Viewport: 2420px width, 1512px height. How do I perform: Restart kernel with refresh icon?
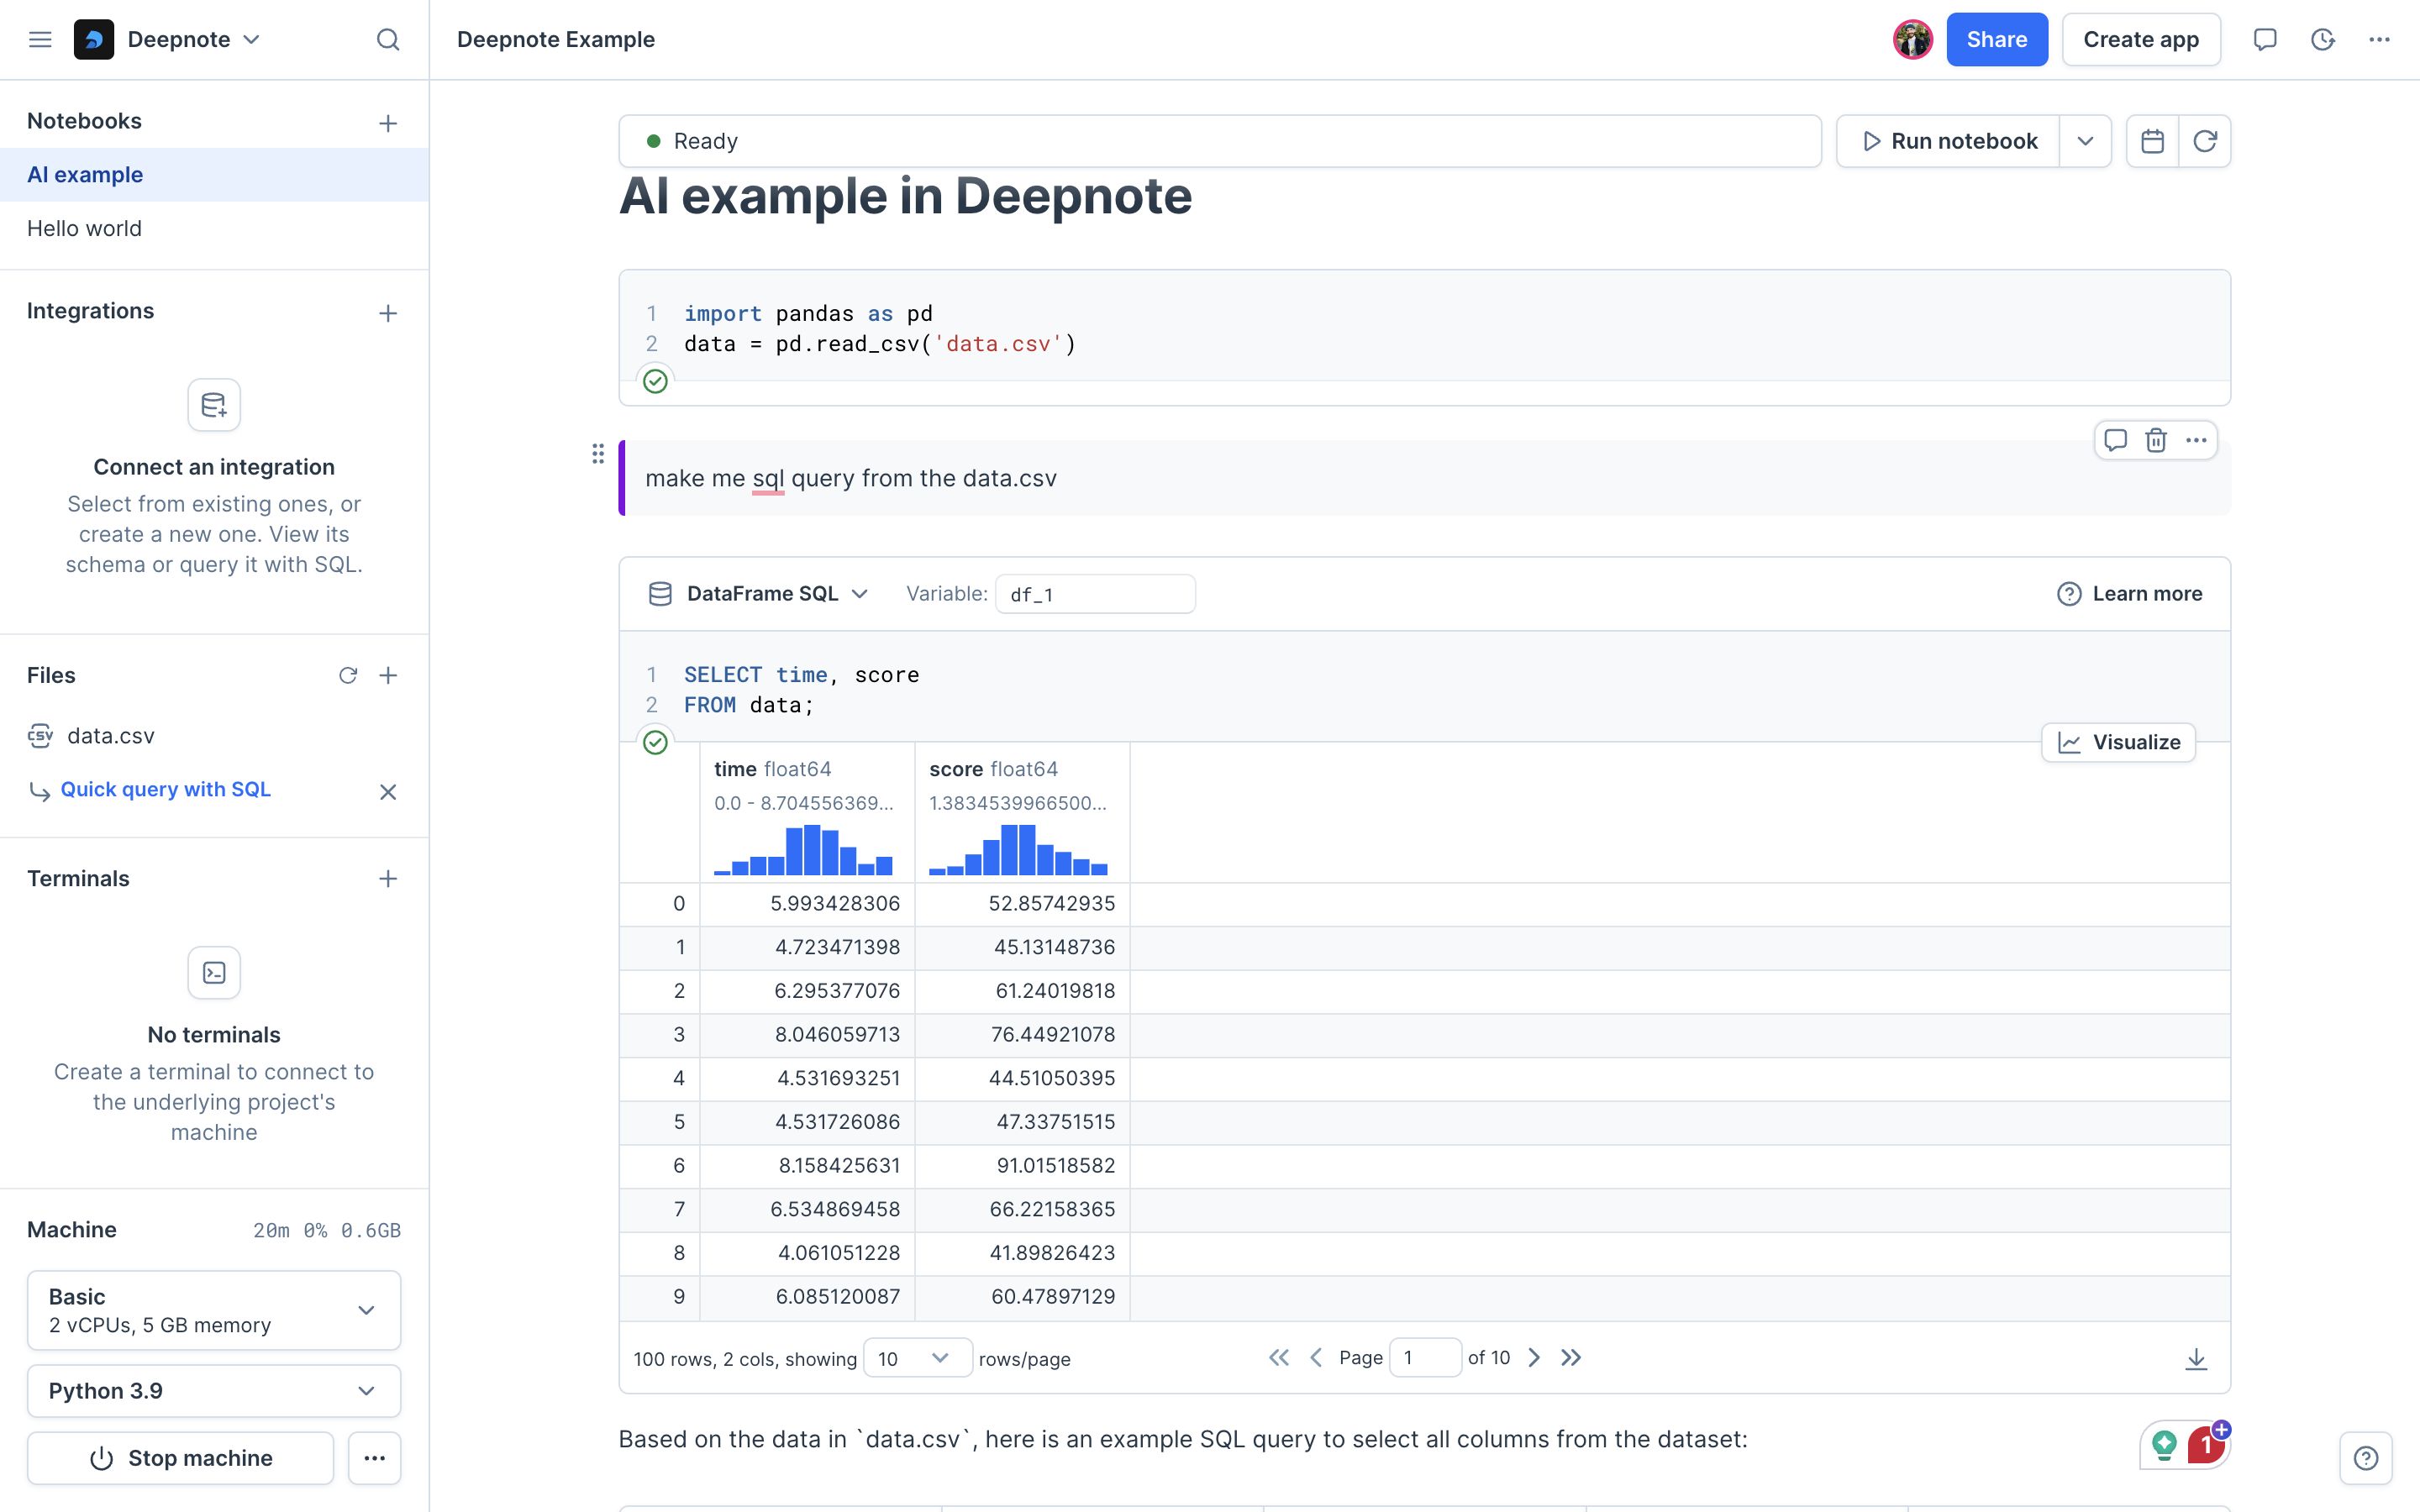click(x=2205, y=141)
